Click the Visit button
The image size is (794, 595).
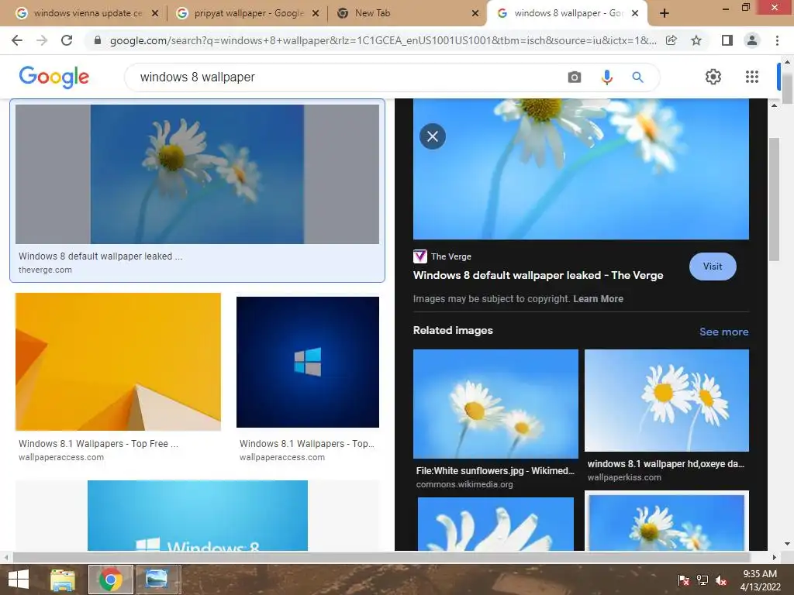click(x=713, y=267)
